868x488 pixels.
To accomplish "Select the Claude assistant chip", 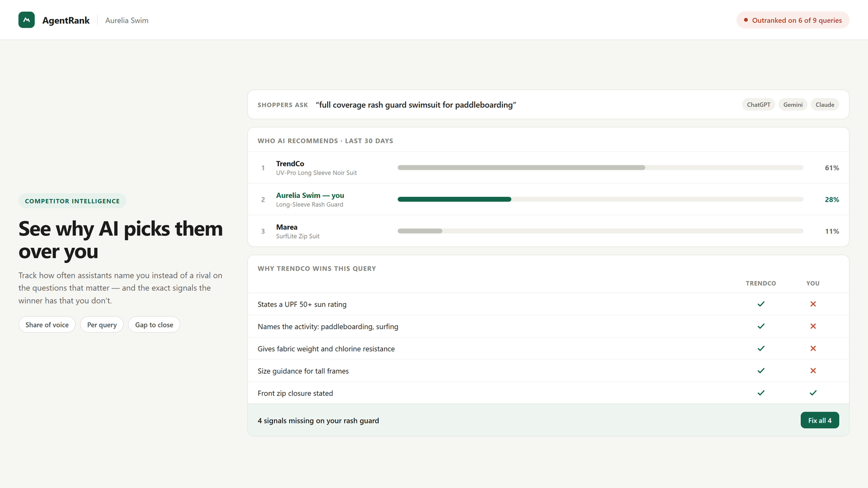I will [x=825, y=105].
